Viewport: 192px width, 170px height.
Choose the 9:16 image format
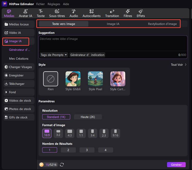[x=115, y=133]
